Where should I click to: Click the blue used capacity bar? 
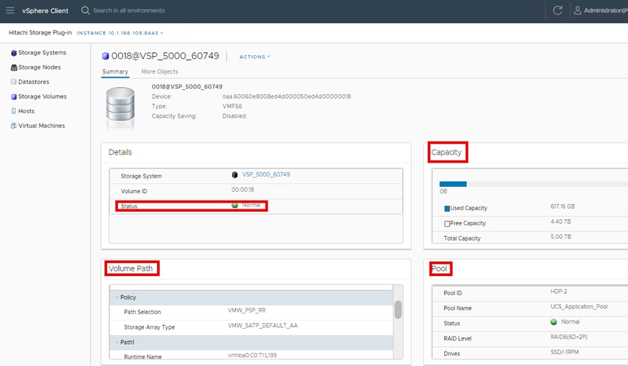click(x=453, y=184)
